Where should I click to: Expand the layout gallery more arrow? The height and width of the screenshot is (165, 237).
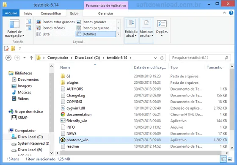(x=118, y=34)
